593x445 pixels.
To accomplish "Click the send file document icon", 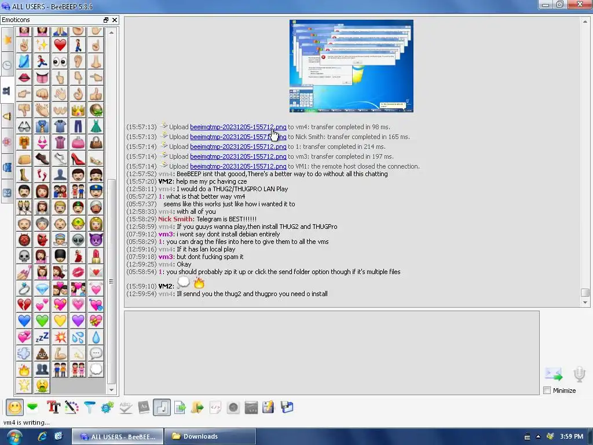I will (180, 407).
